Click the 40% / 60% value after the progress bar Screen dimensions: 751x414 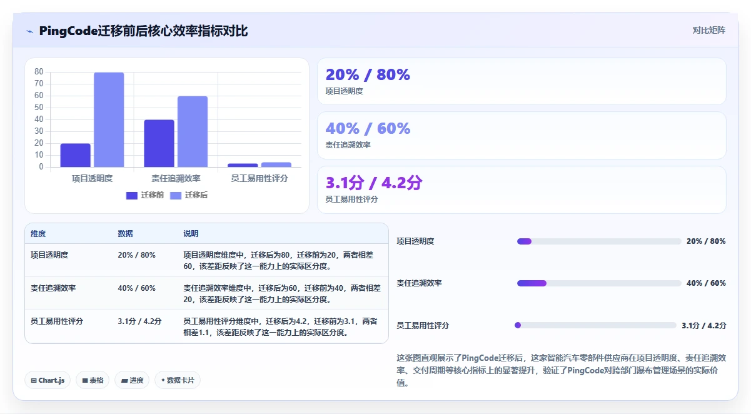(x=706, y=283)
